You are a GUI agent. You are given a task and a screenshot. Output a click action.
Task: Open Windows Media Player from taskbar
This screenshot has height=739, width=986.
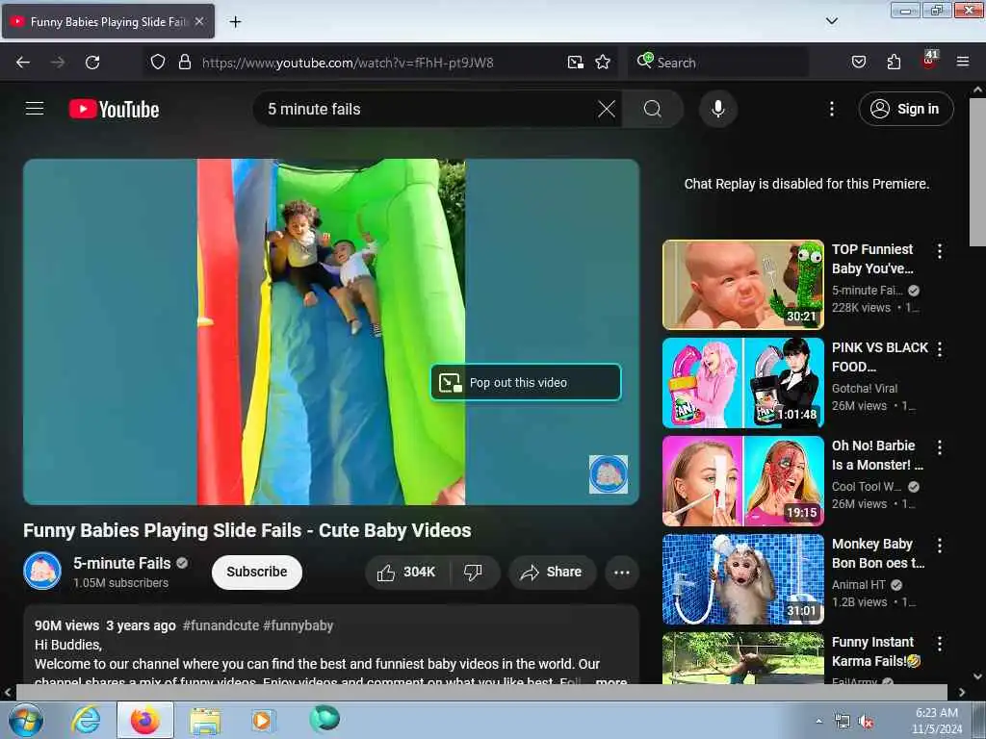click(262, 720)
